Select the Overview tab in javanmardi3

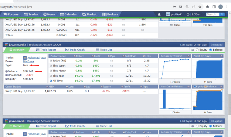tap(17, 50)
